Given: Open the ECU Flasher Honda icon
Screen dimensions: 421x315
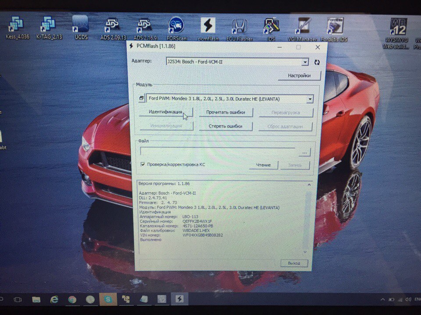Looking at the screenshot, I should (x=239, y=29).
